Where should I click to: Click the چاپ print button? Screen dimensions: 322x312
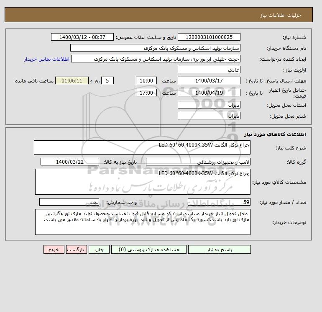[99, 249]
